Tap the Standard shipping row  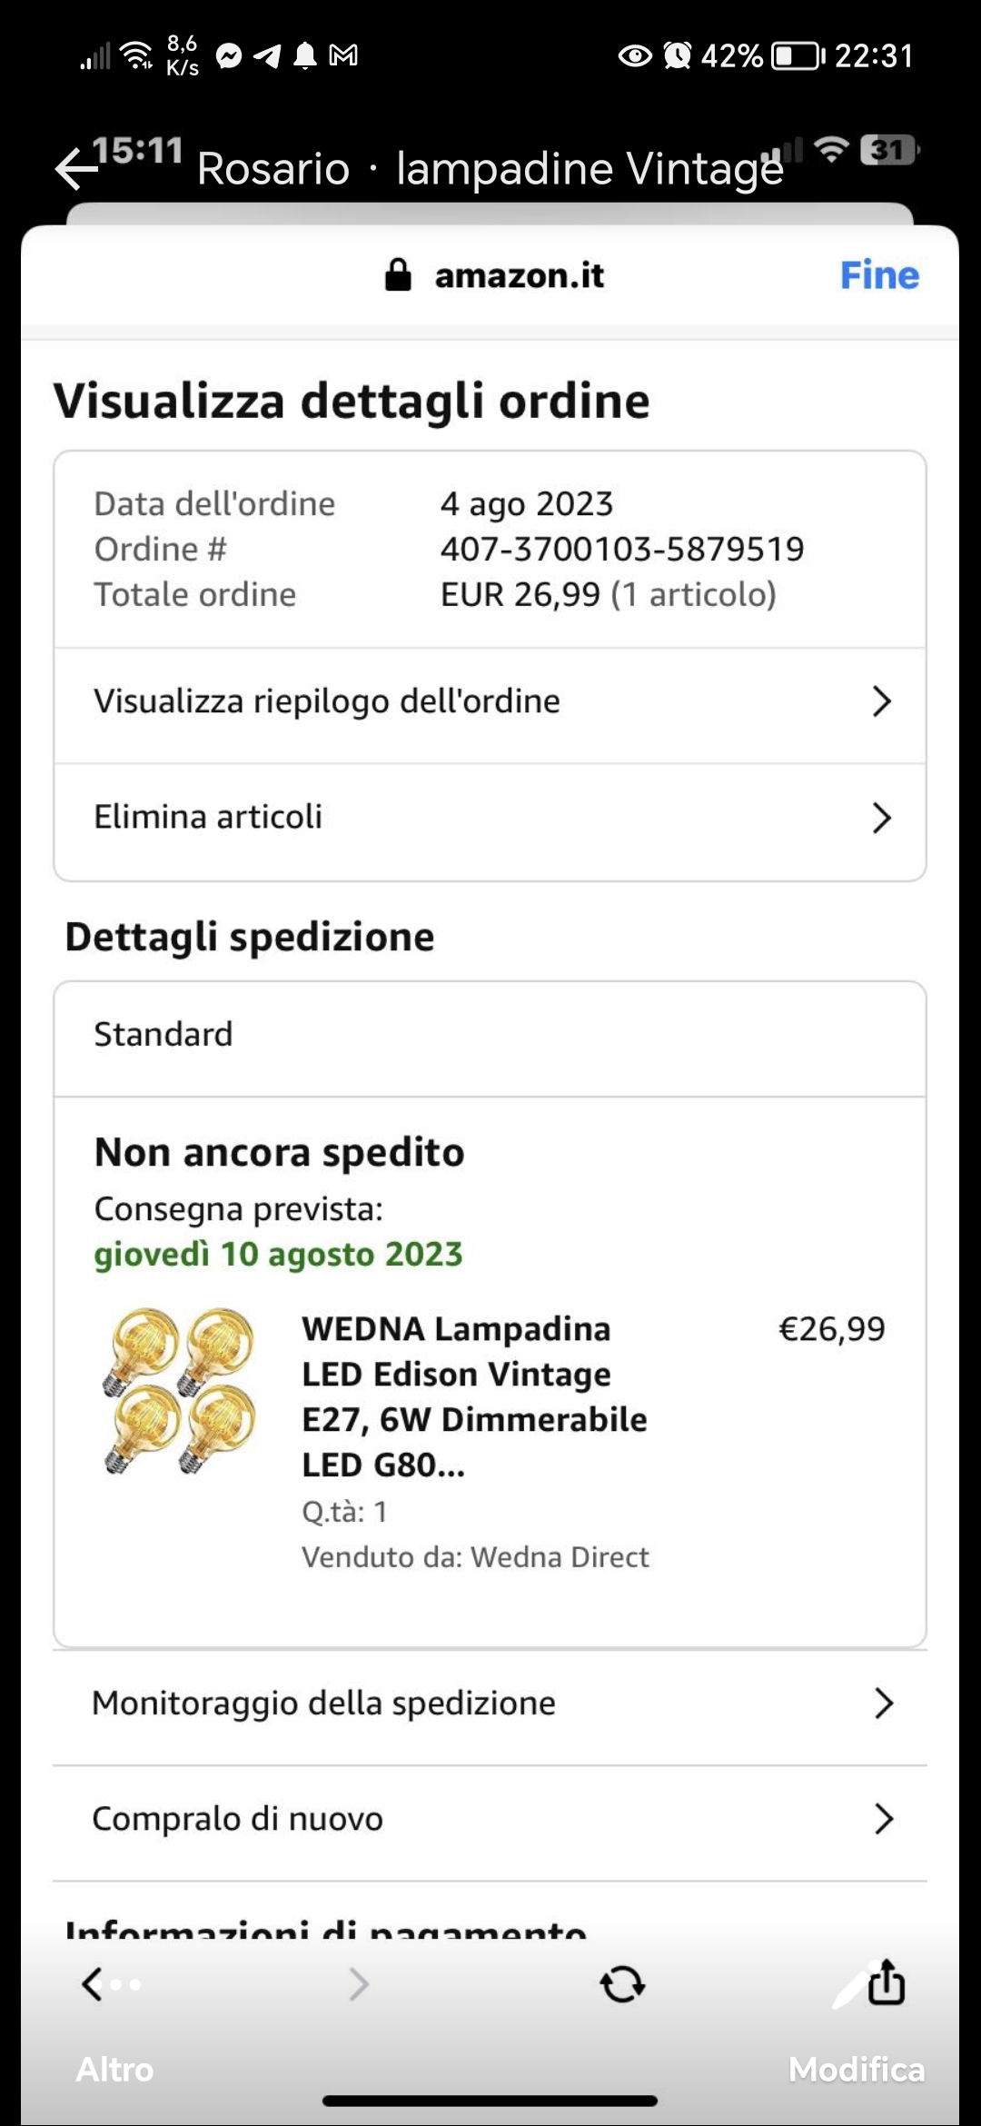click(490, 1035)
